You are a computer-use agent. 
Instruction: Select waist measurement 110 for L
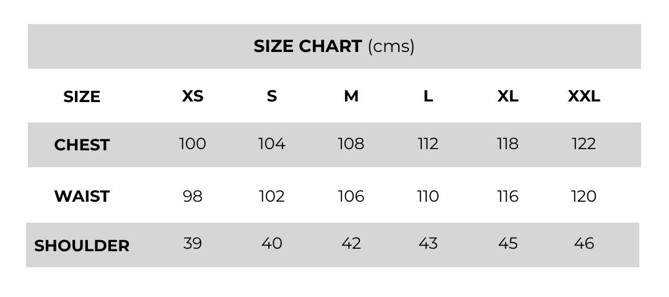tap(428, 196)
